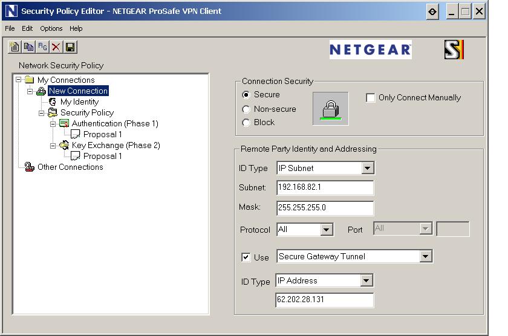Click the disabled port number field
This screenshot has width=508, height=336.
coord(452,229)
